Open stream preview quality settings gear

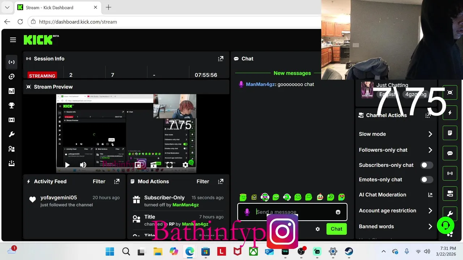(185, 165)
